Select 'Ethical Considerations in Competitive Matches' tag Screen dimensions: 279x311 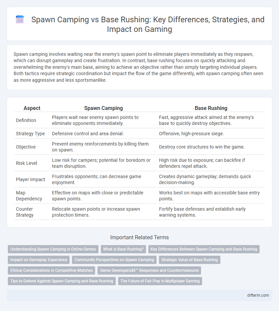click(51, 270)
